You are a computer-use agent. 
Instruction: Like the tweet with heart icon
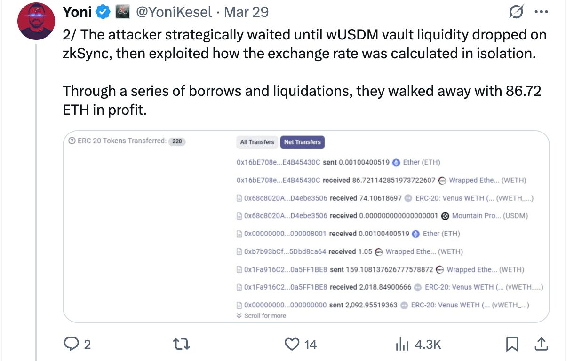click(292, 345)
